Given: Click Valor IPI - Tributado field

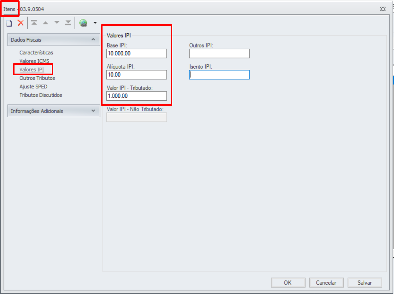Looking at the screenshot, I should click(137, 96).
